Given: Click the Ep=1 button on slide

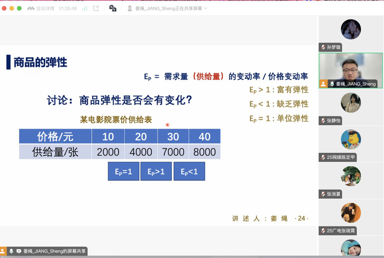Looking at the screenshot, I should [x=123, y=171].
